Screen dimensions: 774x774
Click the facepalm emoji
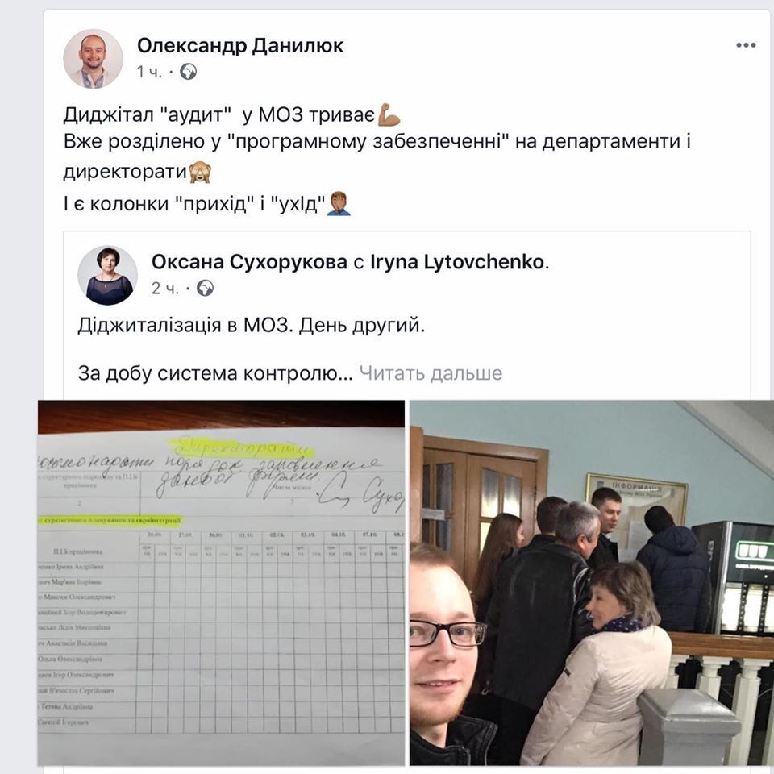click(339, 203)
